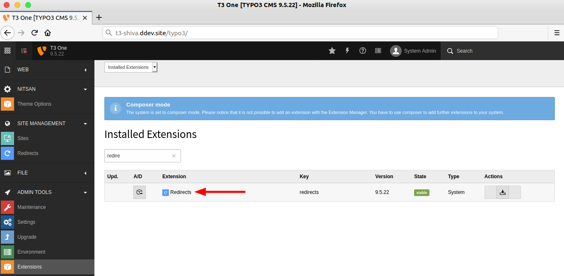564x276 pixels.
Task: Open the Installed Extensions dropdown
Action: (x=131, y=67)
